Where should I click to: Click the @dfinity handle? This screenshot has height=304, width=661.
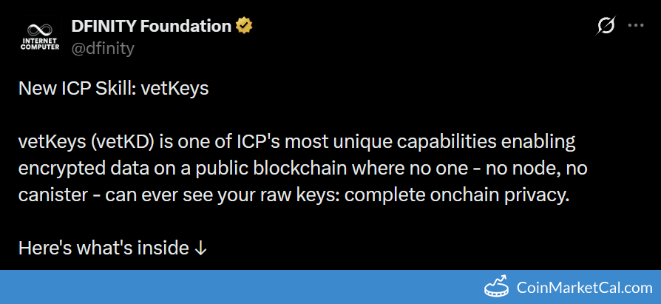tap(103, 49)
